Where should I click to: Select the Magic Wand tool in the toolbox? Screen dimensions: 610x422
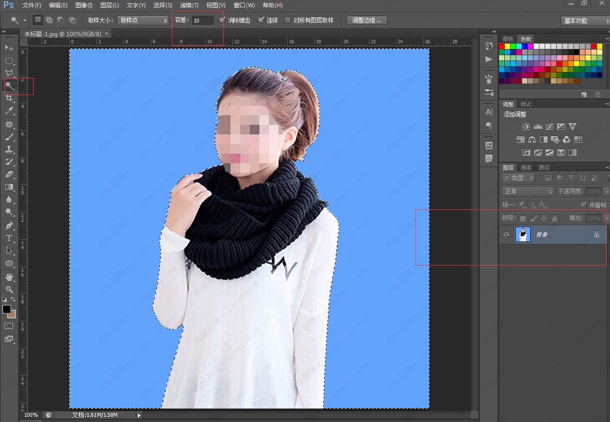point(9,85)
